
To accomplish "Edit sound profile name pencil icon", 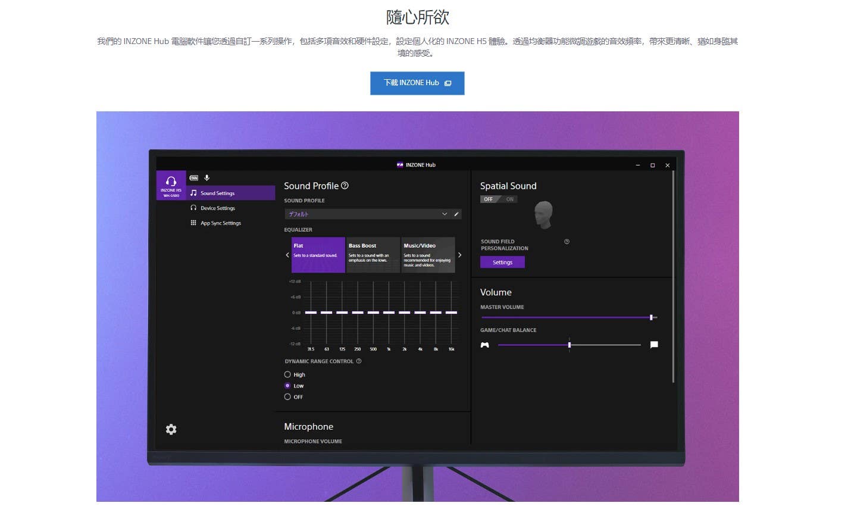I will [x=456, y=214].
